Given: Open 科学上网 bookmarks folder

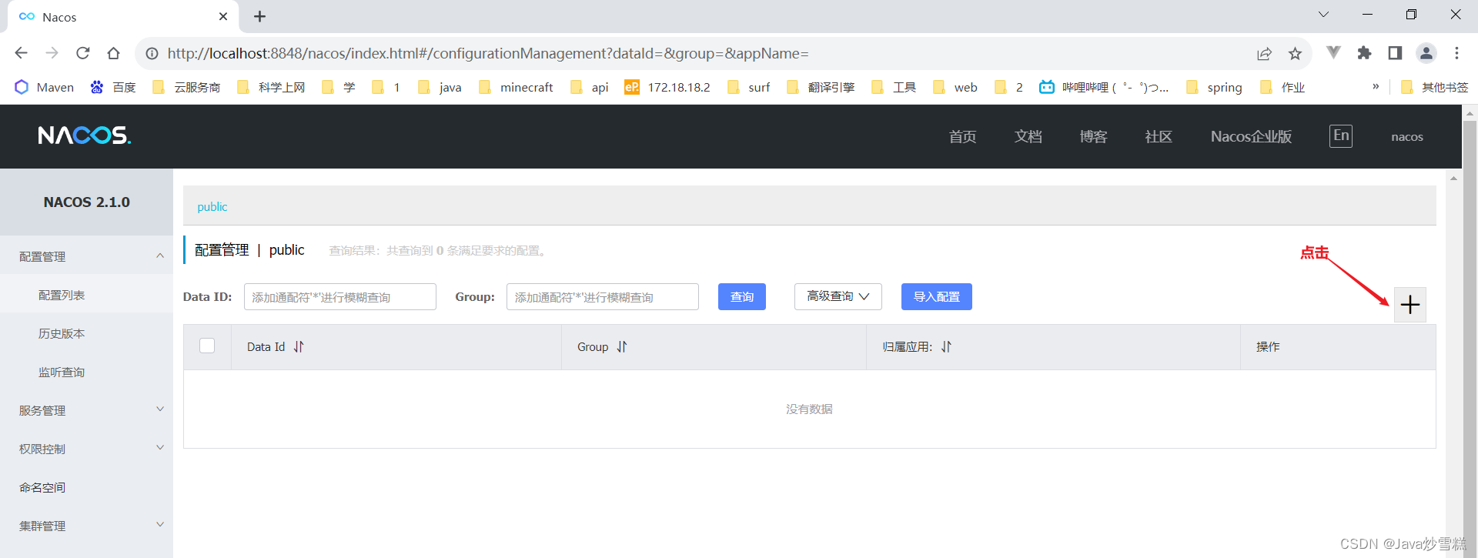Looking at the screenshot, I should tap(272, 87).
